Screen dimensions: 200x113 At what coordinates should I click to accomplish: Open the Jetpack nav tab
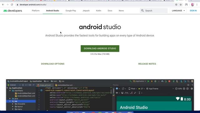pyautogui.click(x=86, y=11)
